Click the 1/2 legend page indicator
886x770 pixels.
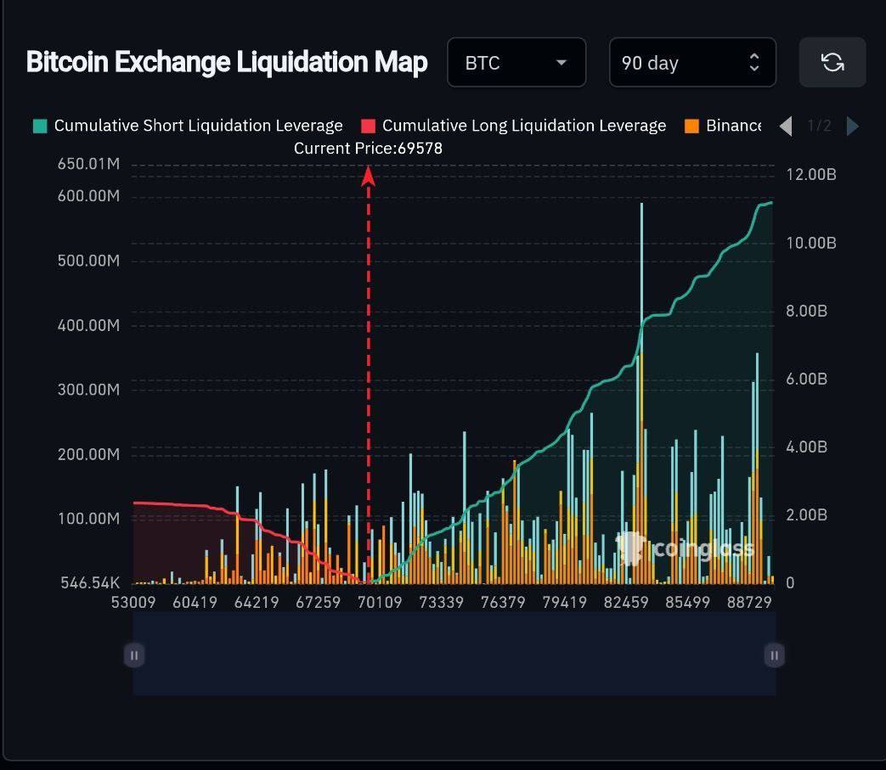[819, 126]
